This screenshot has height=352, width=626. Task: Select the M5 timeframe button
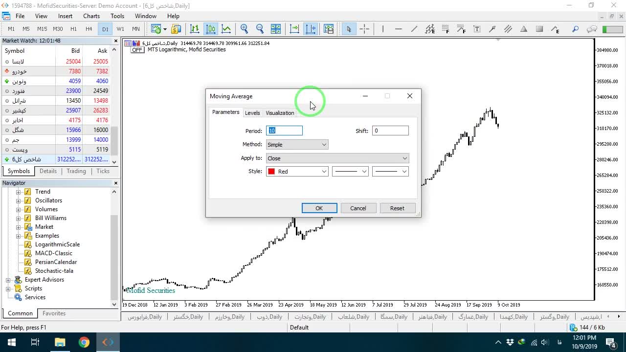(26, 29)
